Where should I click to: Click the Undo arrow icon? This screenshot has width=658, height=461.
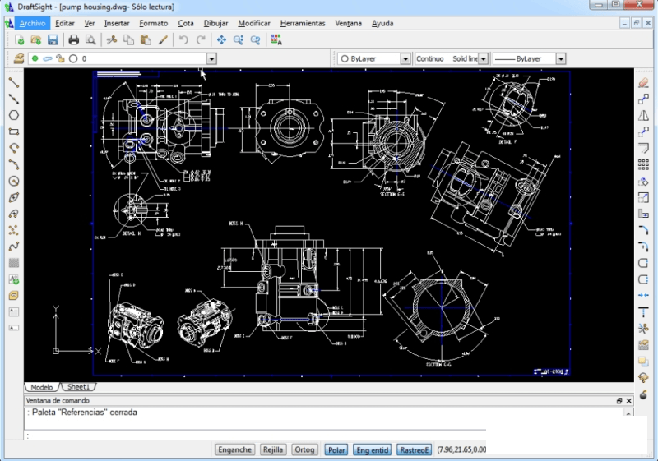[183, 39]
